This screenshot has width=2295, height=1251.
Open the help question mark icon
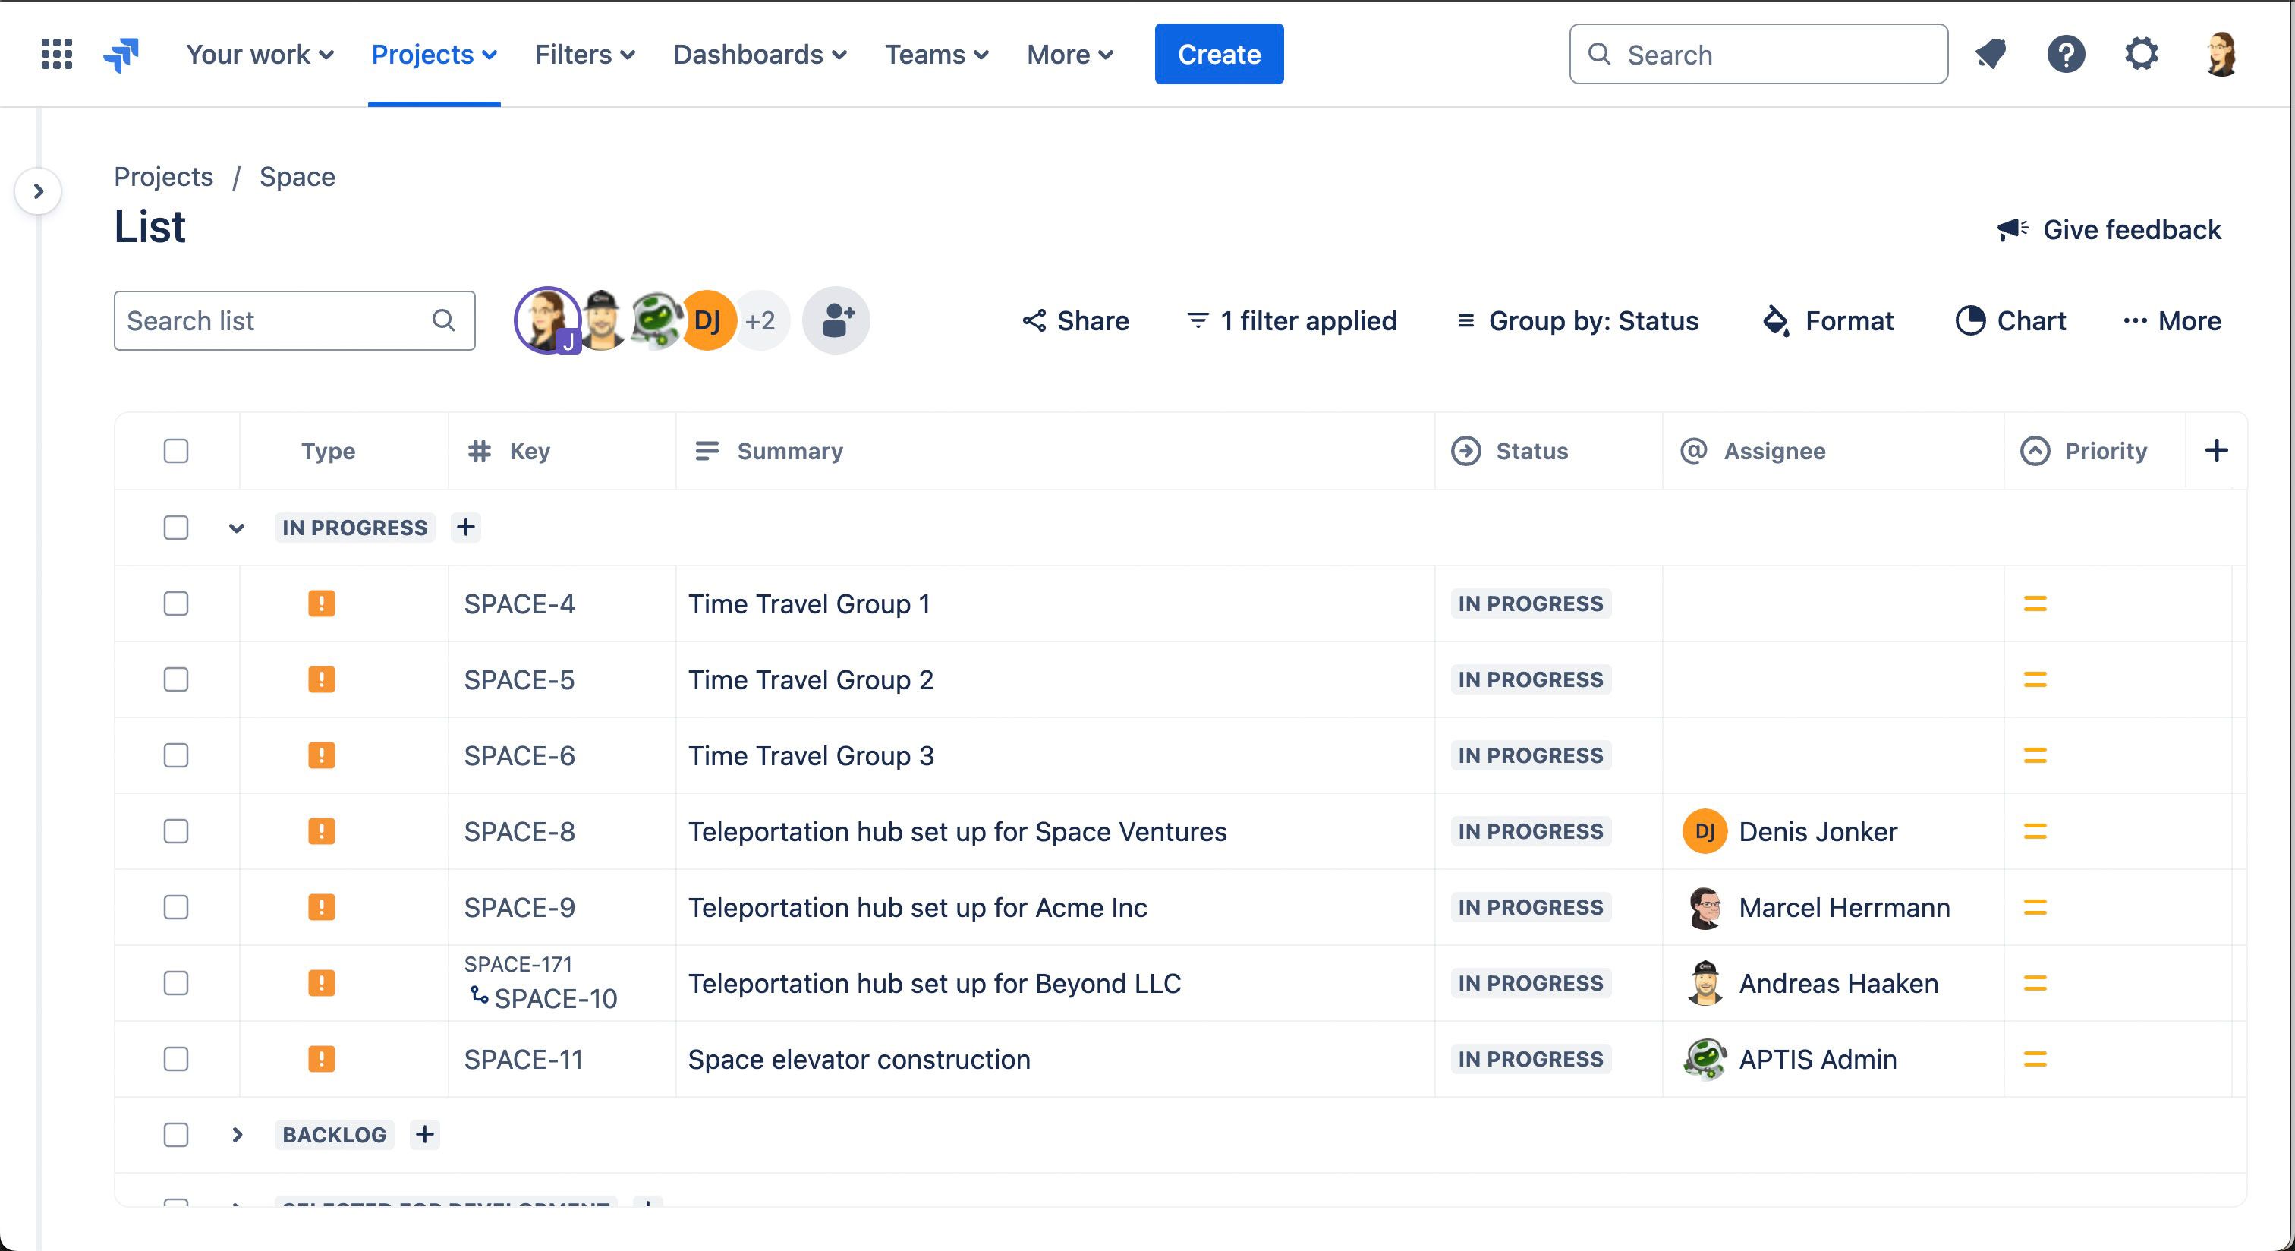click(x=2065, y=55)
